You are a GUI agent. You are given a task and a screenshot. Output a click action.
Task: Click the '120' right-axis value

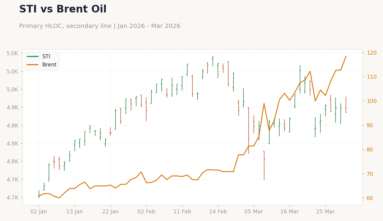click(x=371, y=53)
